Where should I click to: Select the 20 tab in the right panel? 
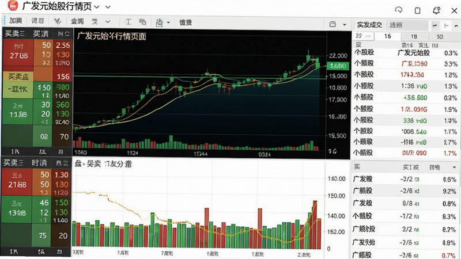click(x=358, y=36)
